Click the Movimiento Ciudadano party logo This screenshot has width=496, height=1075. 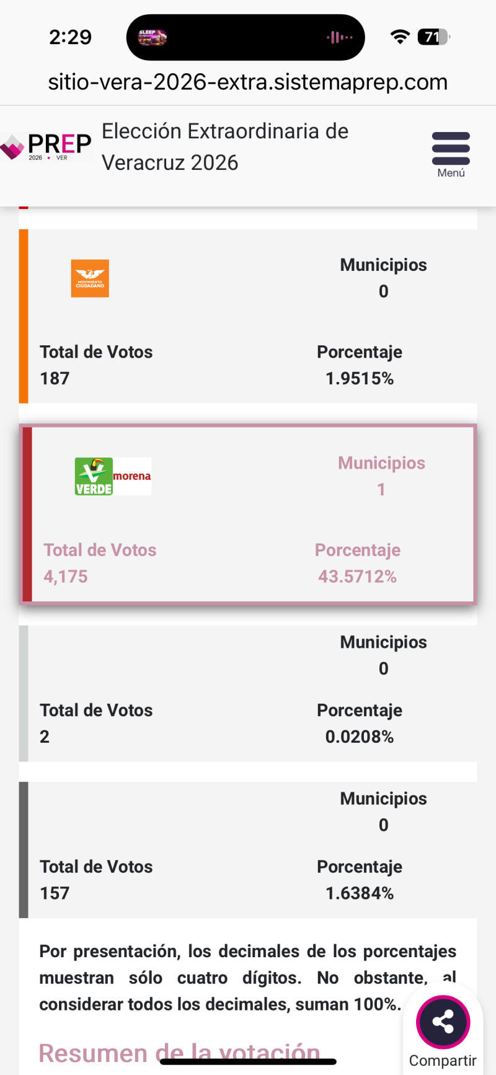click(x=90, y=278)
